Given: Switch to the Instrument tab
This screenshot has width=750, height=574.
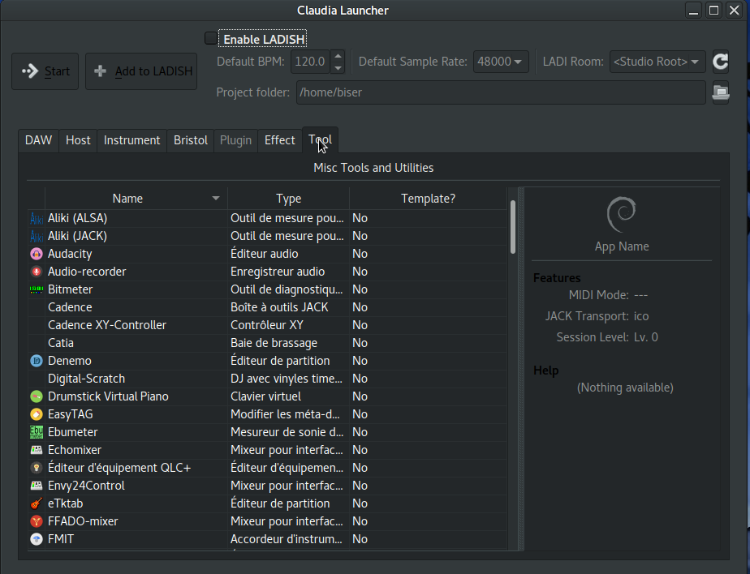Looking at the screenshot, I should point(132,140).
